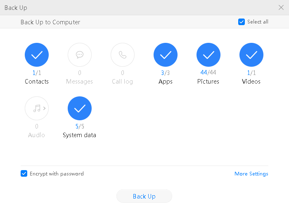Open More Settings link
289x215 pixels.
(251, 174)
